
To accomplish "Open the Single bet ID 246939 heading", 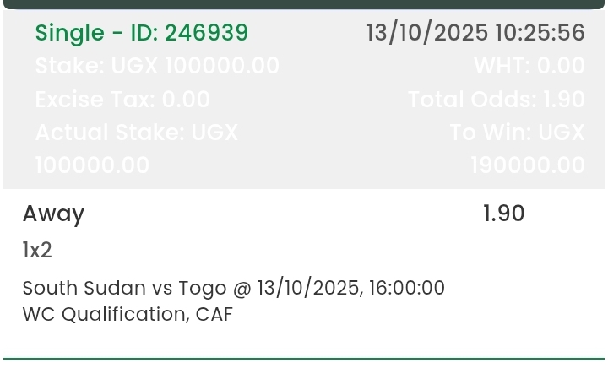I will tap(142, 33).
